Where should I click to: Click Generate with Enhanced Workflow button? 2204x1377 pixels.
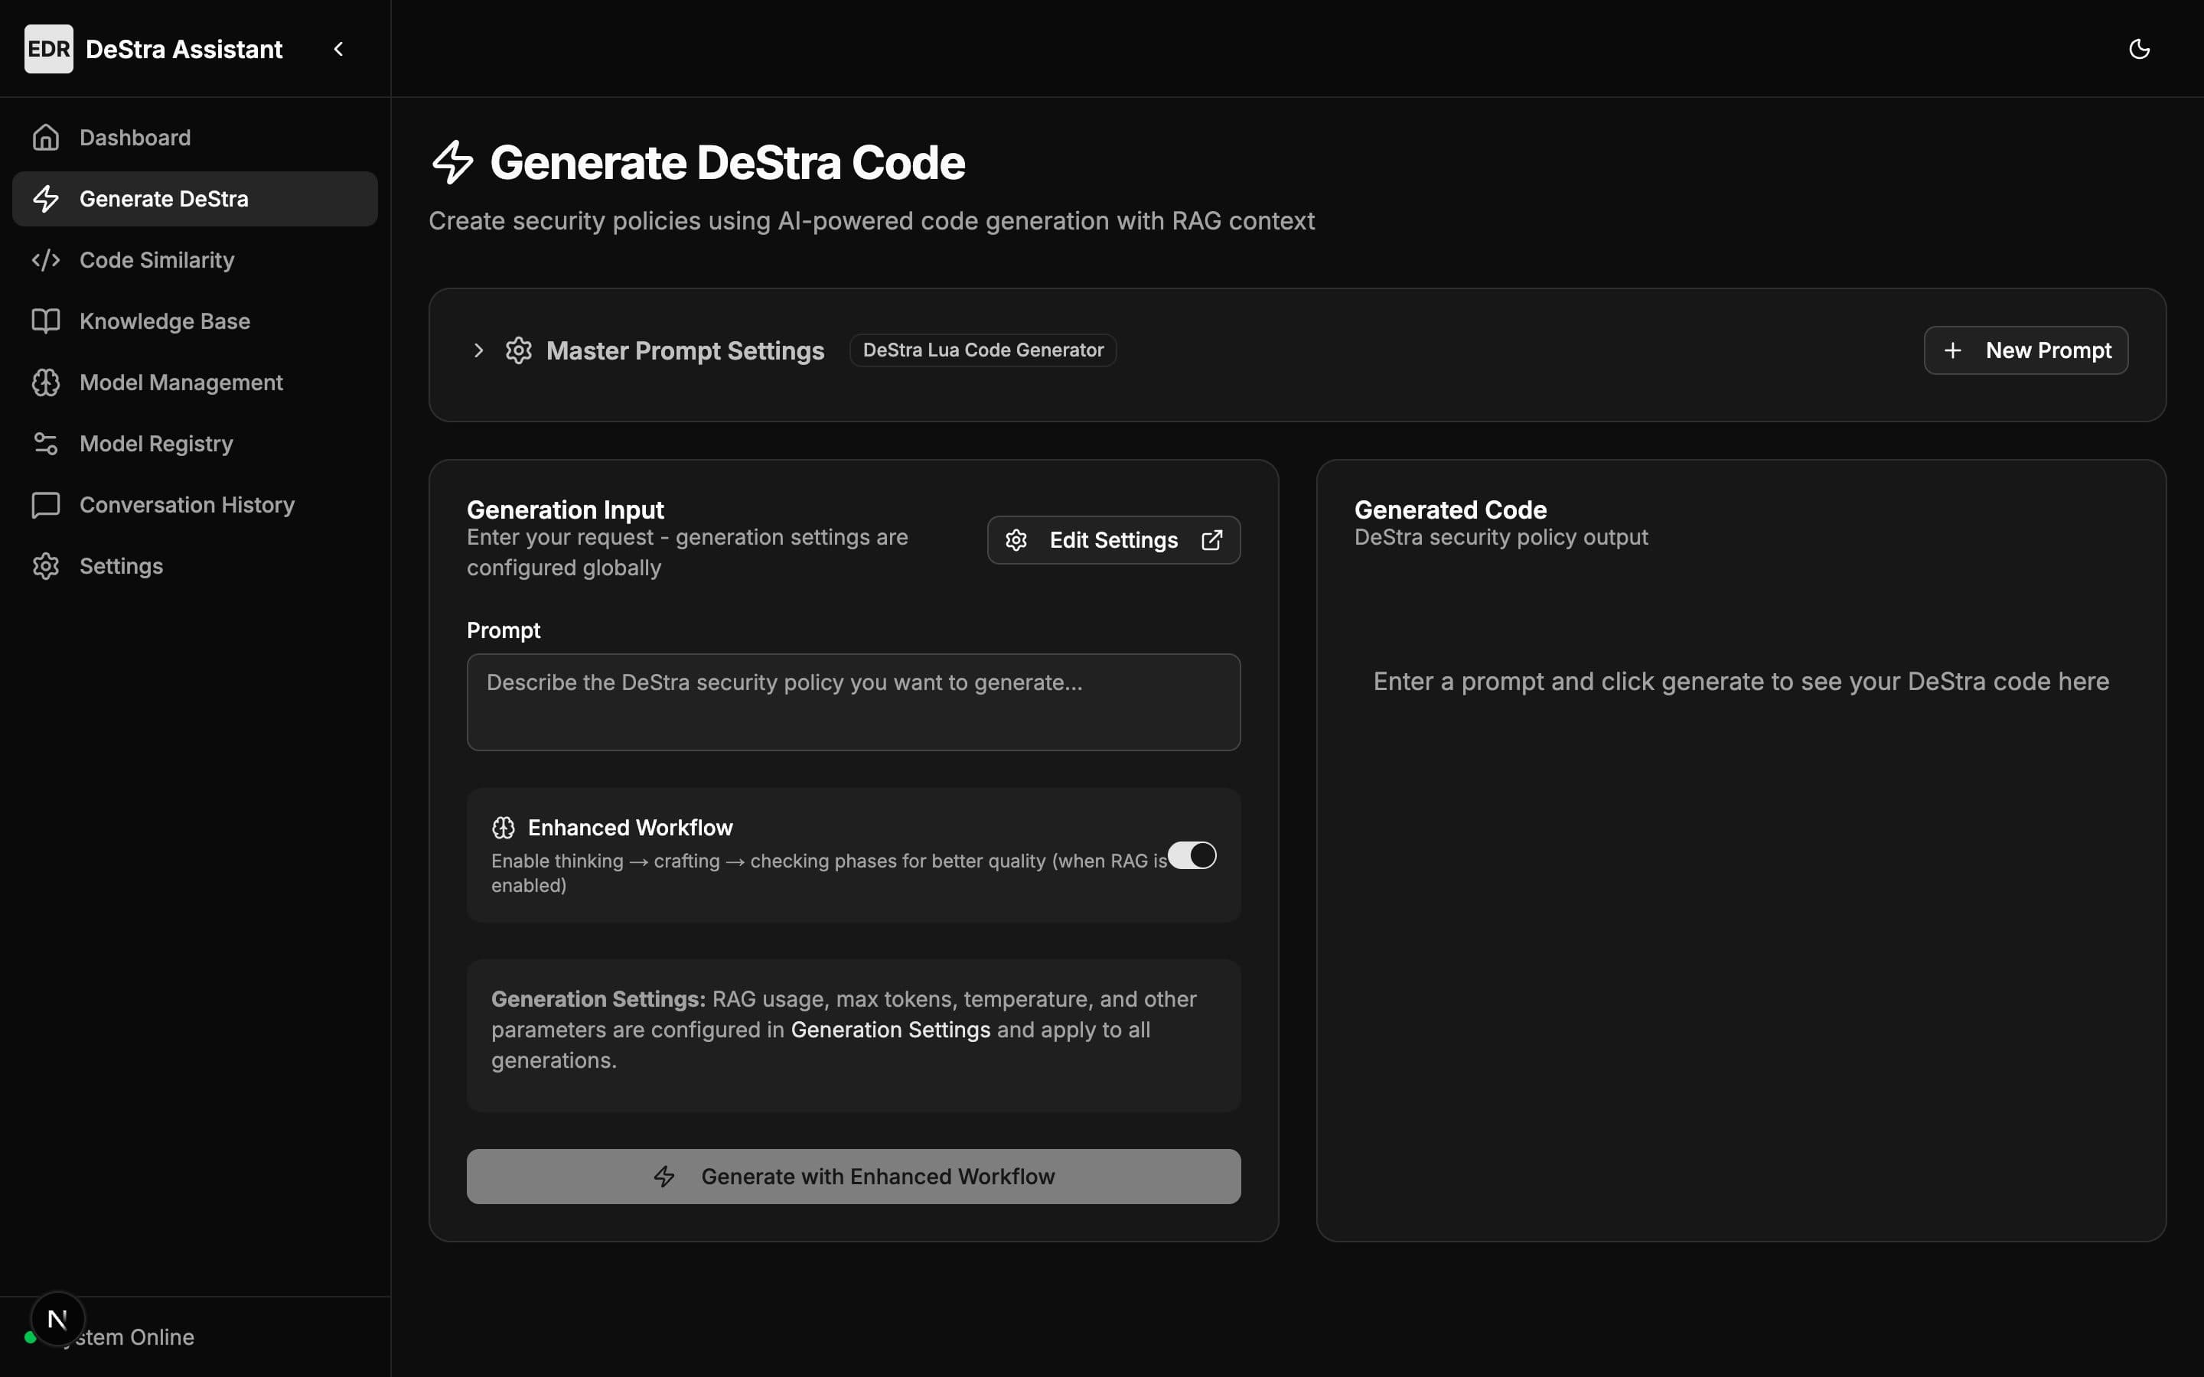(x=853, y=1177)
